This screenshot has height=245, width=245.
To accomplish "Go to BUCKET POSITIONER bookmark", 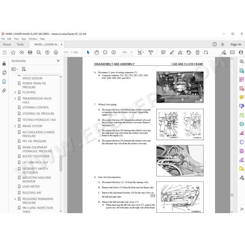I will (36, 156).
